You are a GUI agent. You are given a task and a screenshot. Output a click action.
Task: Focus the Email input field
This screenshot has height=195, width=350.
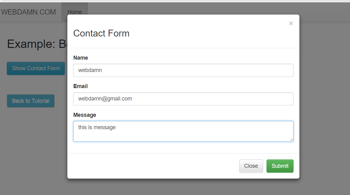(x=183, y=99)
